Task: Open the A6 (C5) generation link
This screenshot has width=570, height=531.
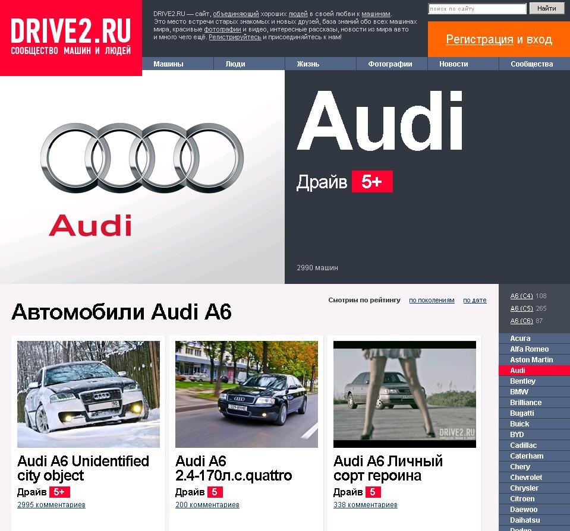Action: [521, 308]
